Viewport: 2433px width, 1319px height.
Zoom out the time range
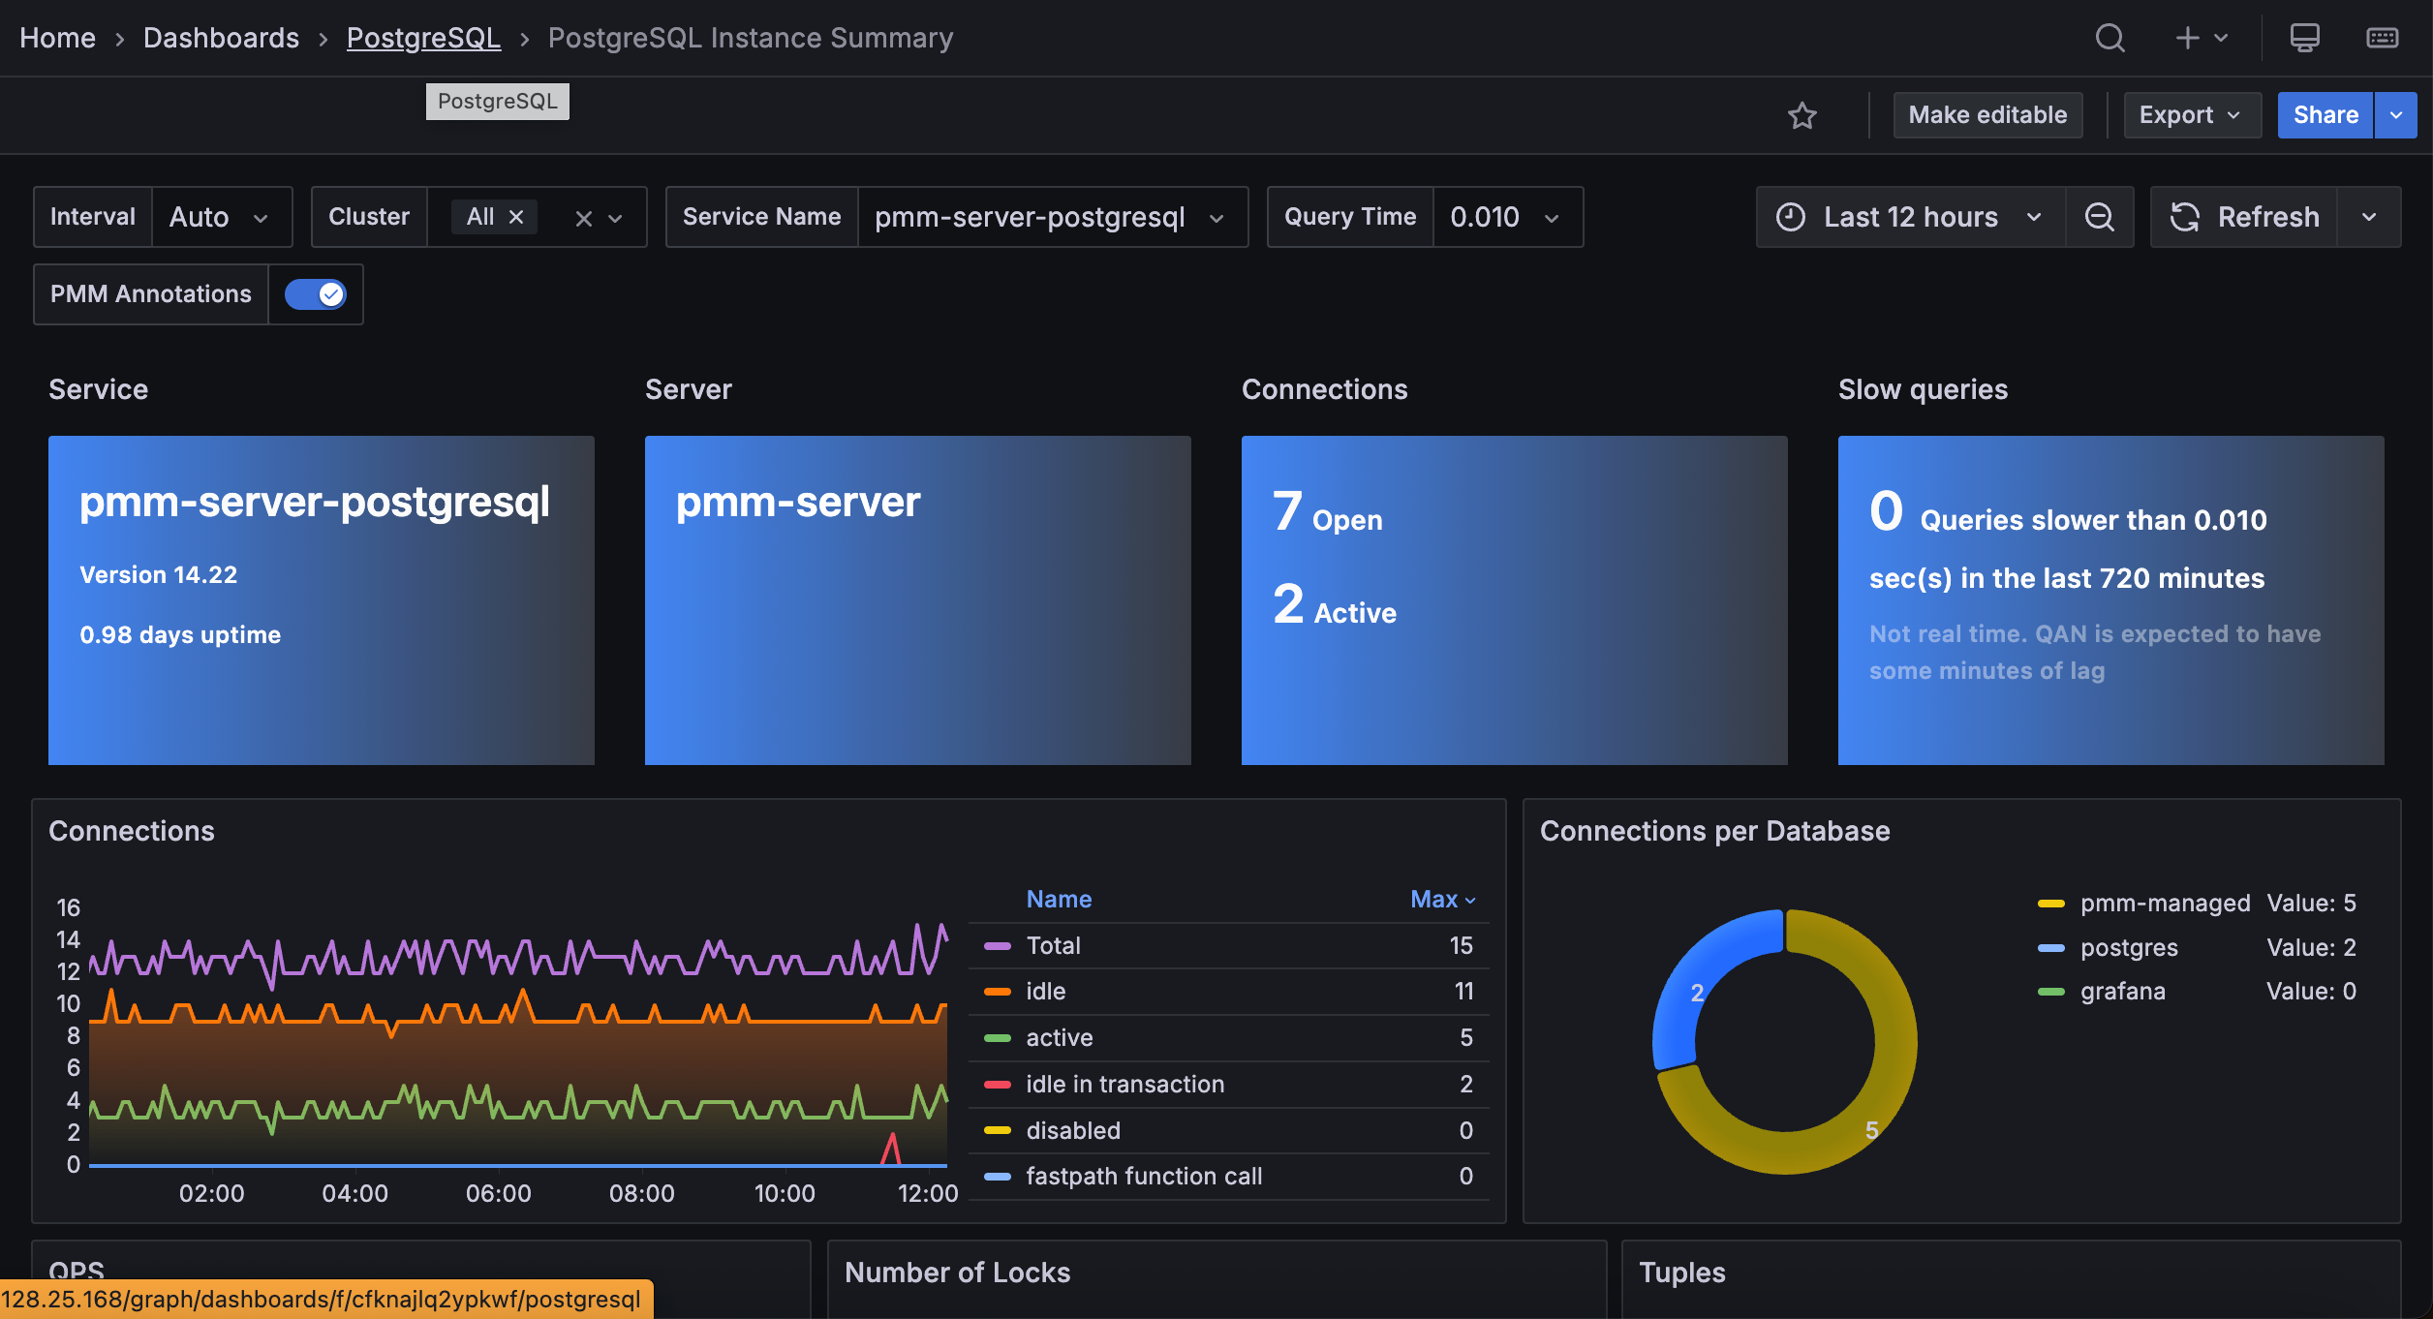coord(2100,217)
